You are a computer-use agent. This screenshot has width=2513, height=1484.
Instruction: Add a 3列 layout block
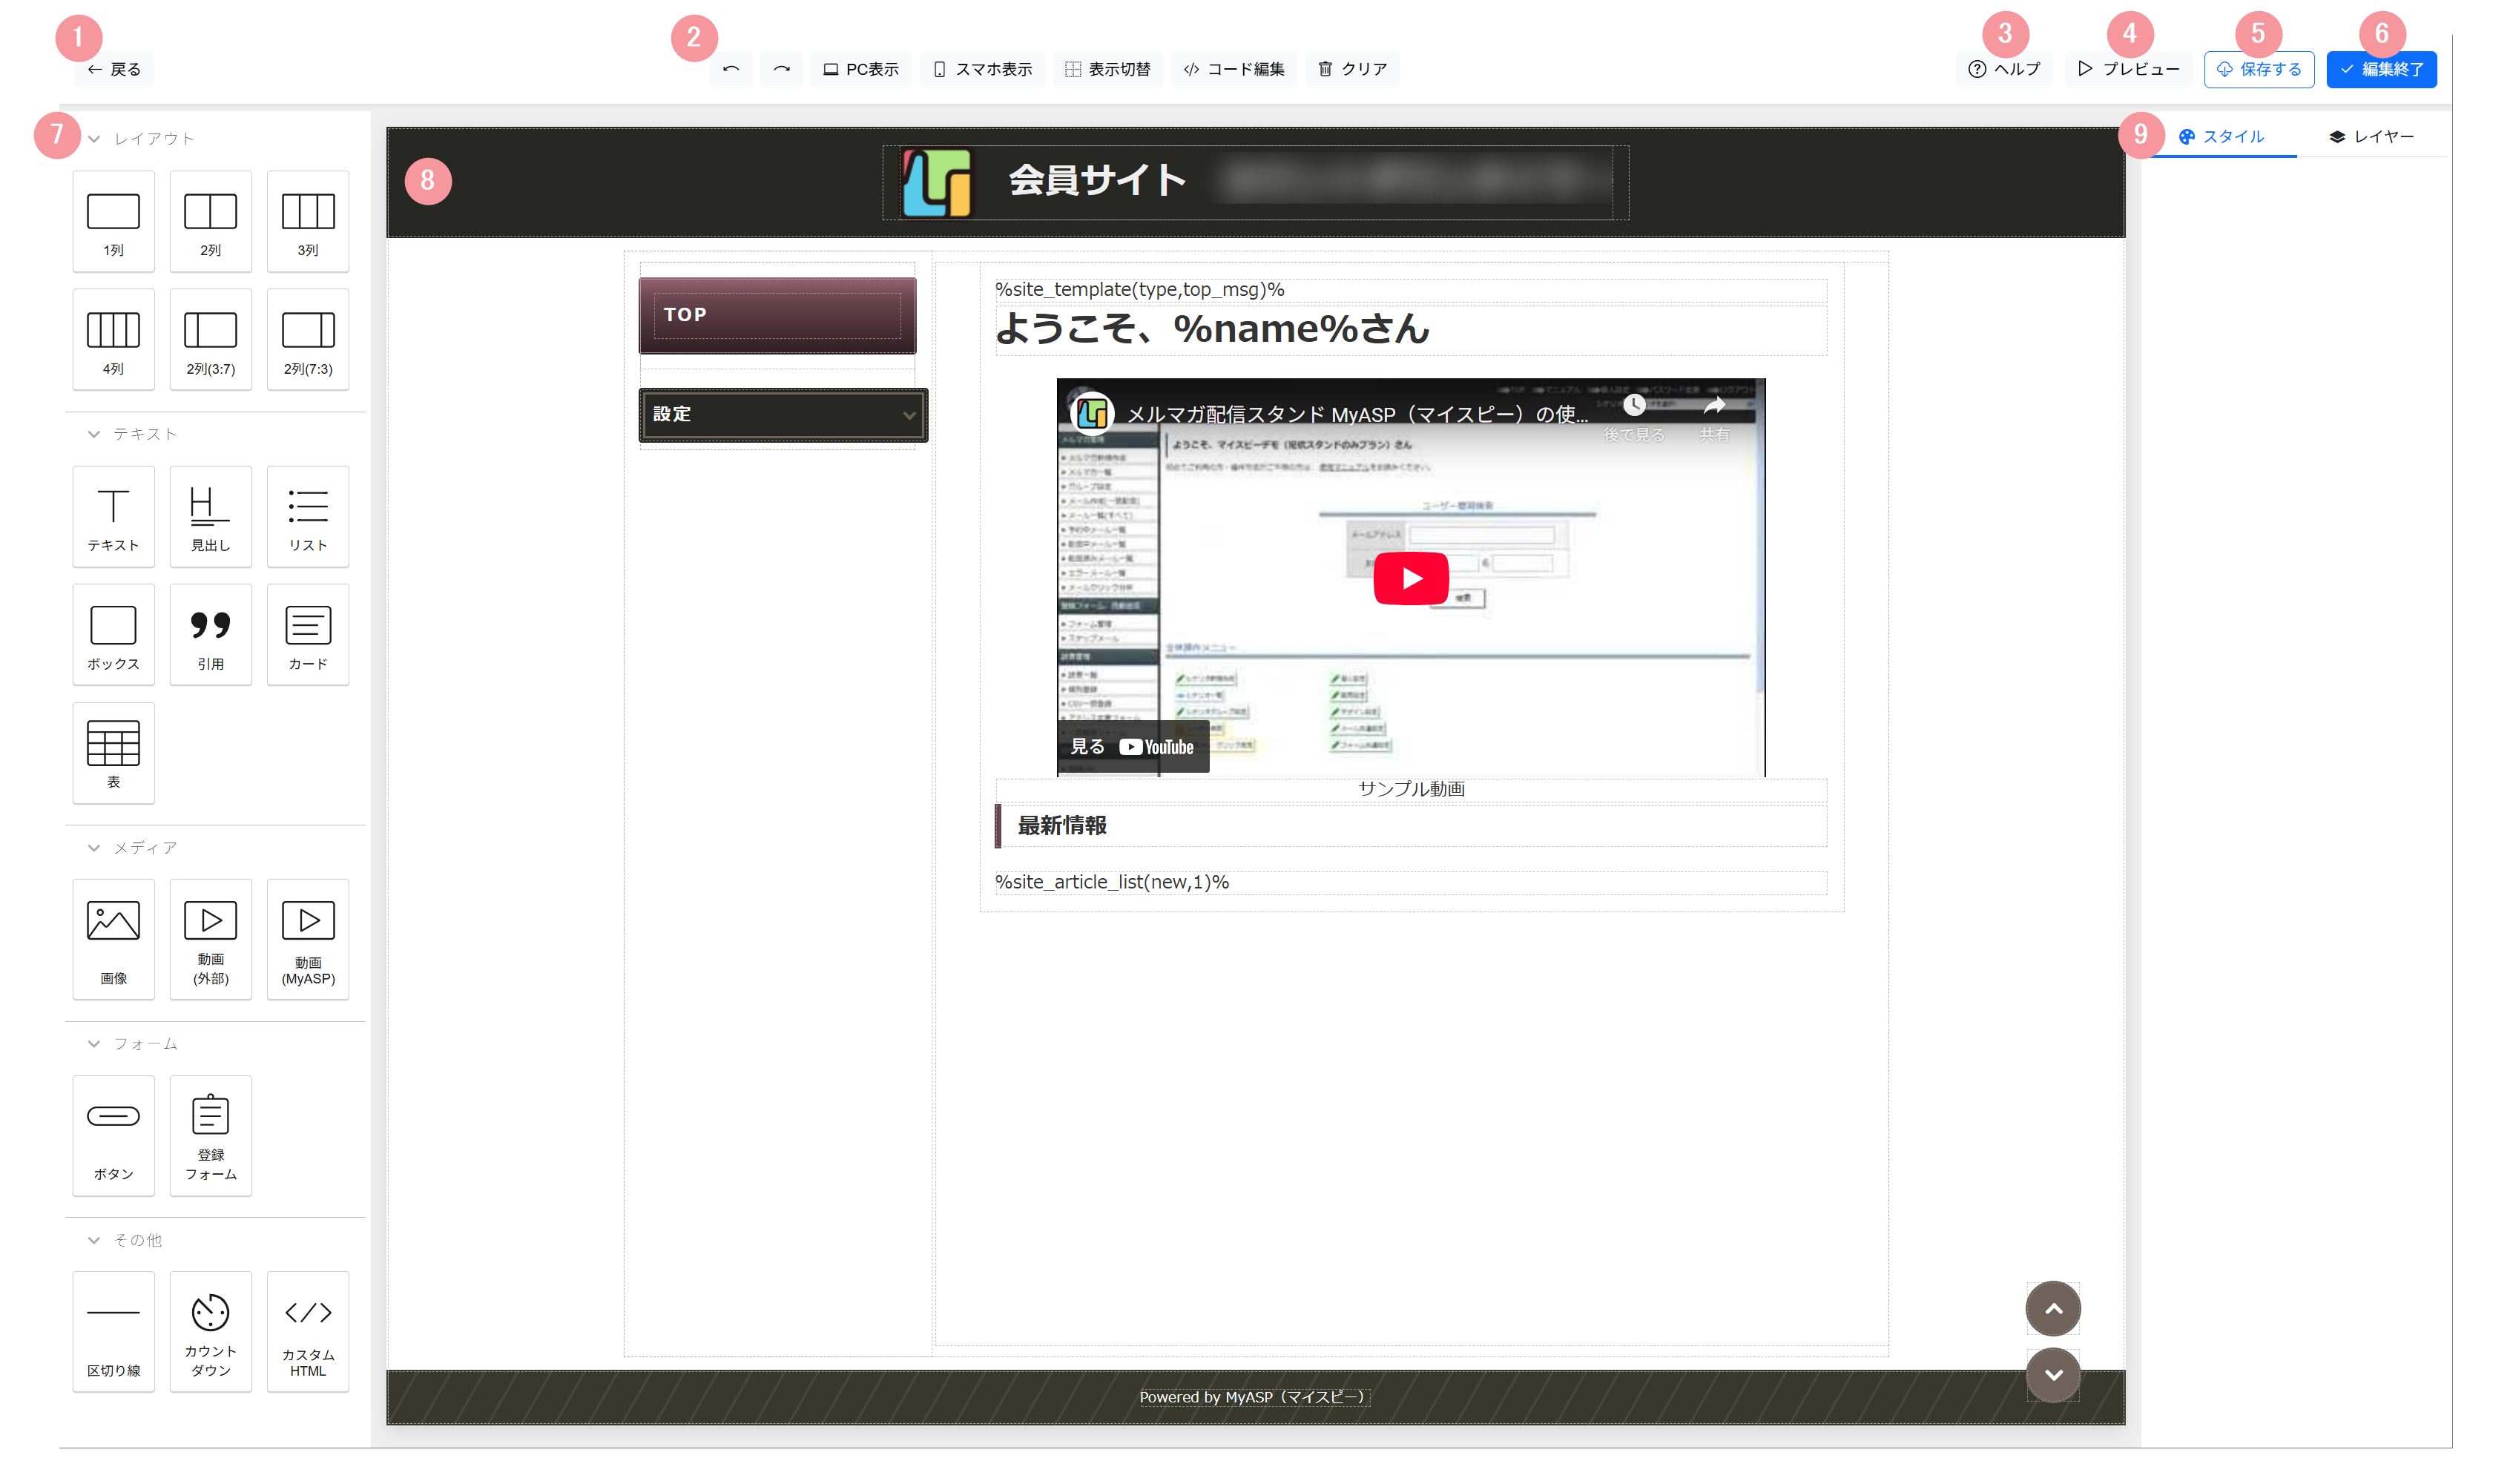pos(307,221)
